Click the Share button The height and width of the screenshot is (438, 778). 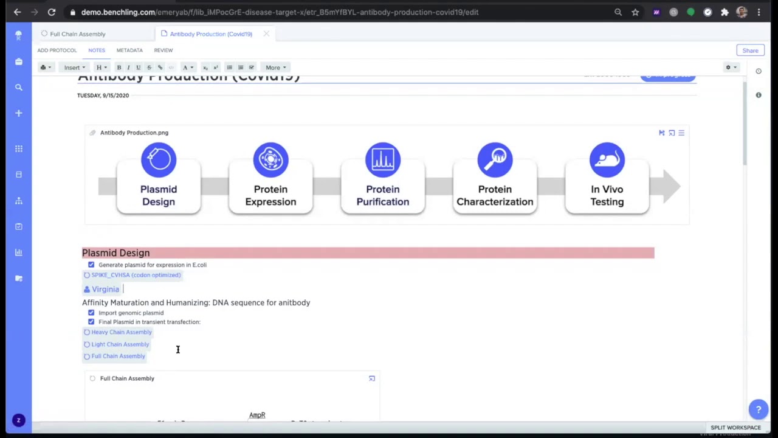[750, 50]
